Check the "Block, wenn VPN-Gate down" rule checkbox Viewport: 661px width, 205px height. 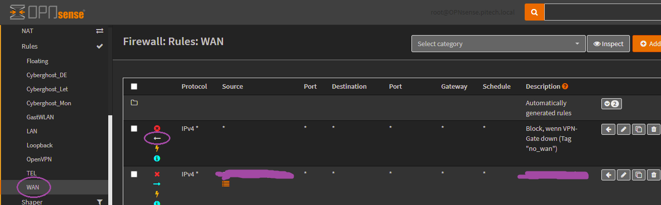pyautogui.click(x=134, y=129)
